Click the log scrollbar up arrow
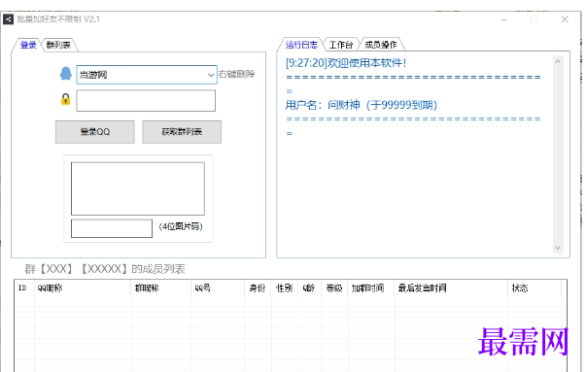587x372 pixels. [x=558, y=61]
